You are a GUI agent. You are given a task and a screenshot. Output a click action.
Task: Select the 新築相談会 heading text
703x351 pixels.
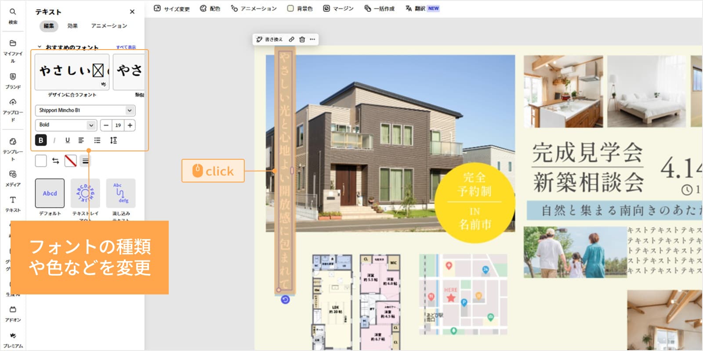pyautogui.click(x=588, y=182)
